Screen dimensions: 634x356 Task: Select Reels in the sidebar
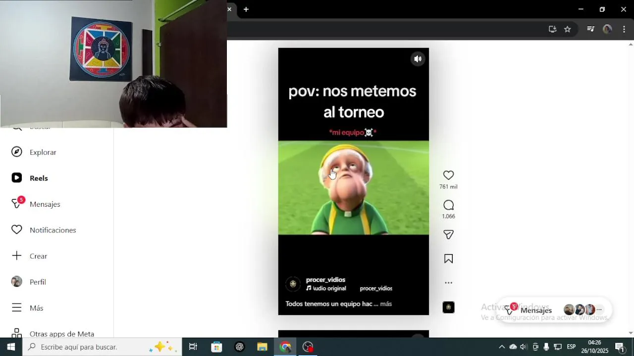[x=30, y=178]
